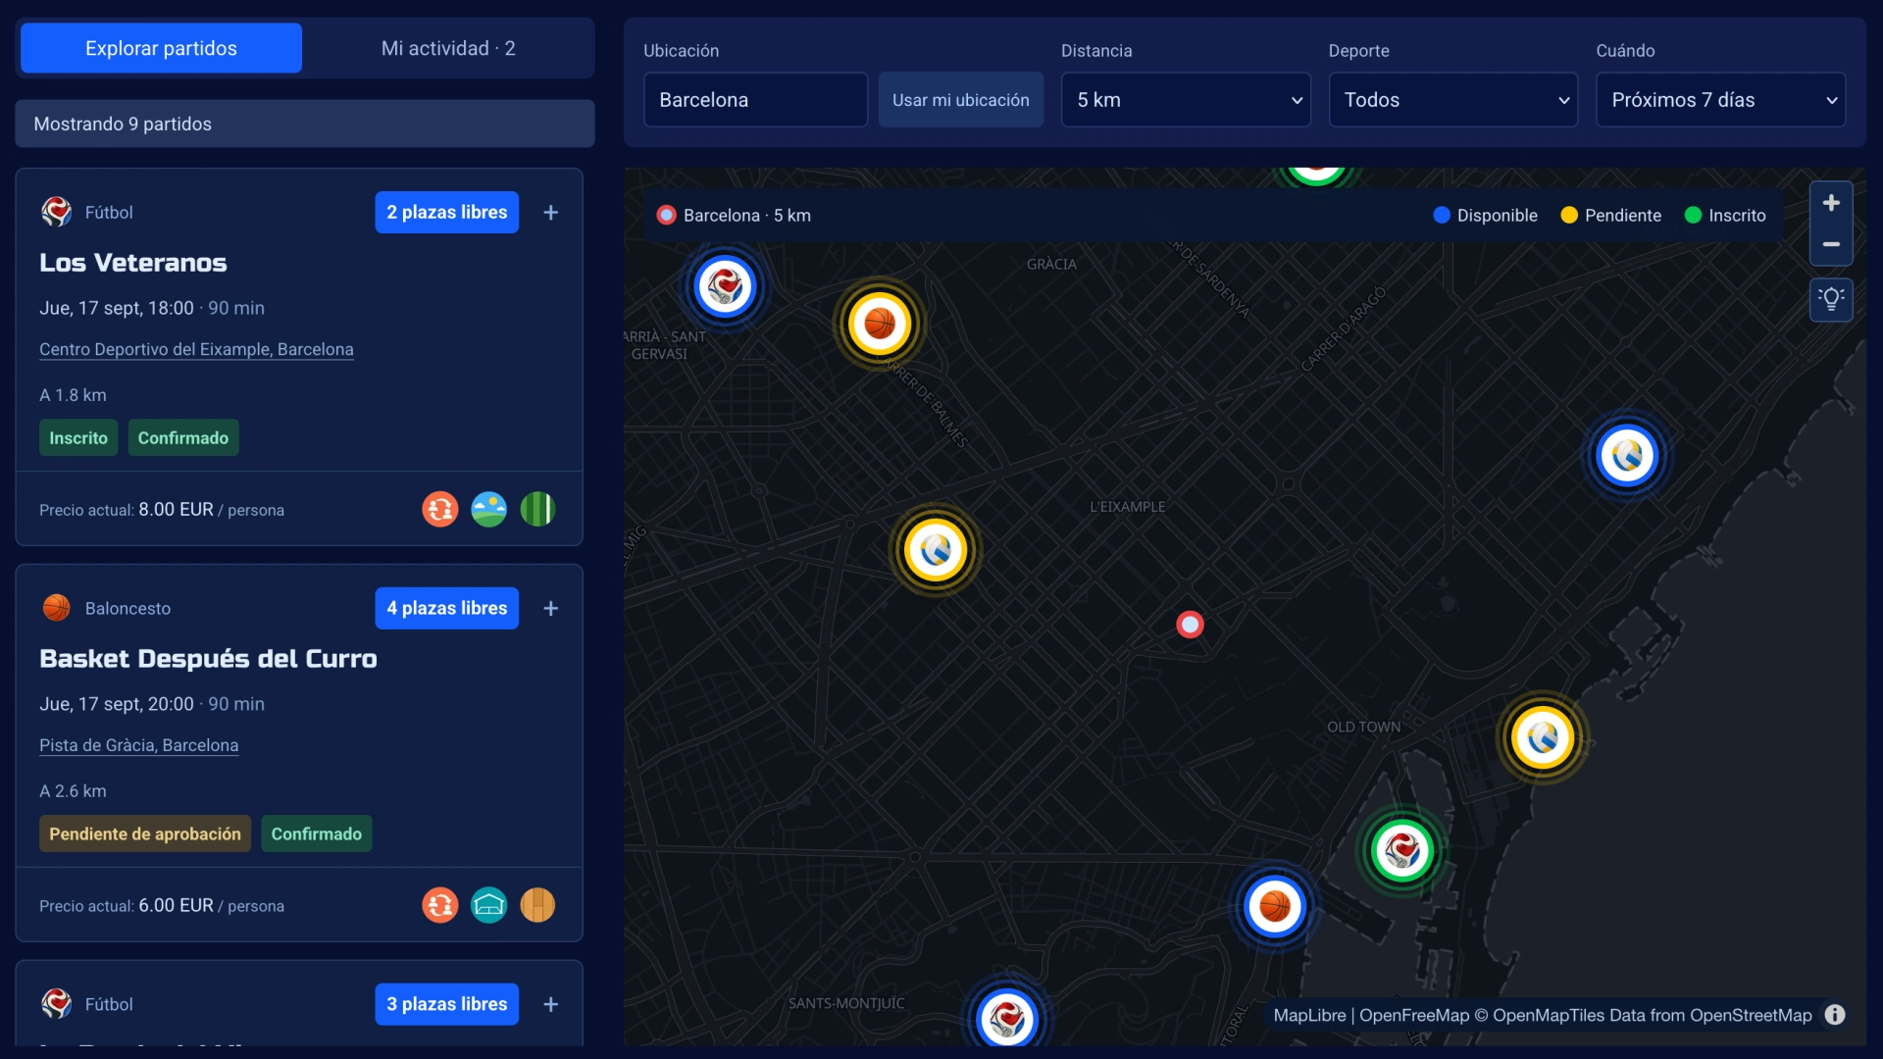Open the Distancia 5 km dropdown
Viewport: 1883px width, 1059px height.
(1186, 100)
